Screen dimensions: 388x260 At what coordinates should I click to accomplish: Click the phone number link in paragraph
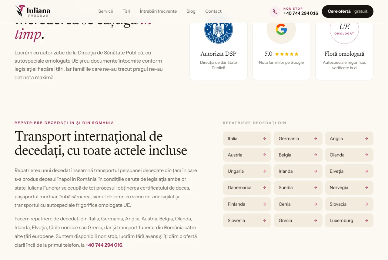coord(104,245)
